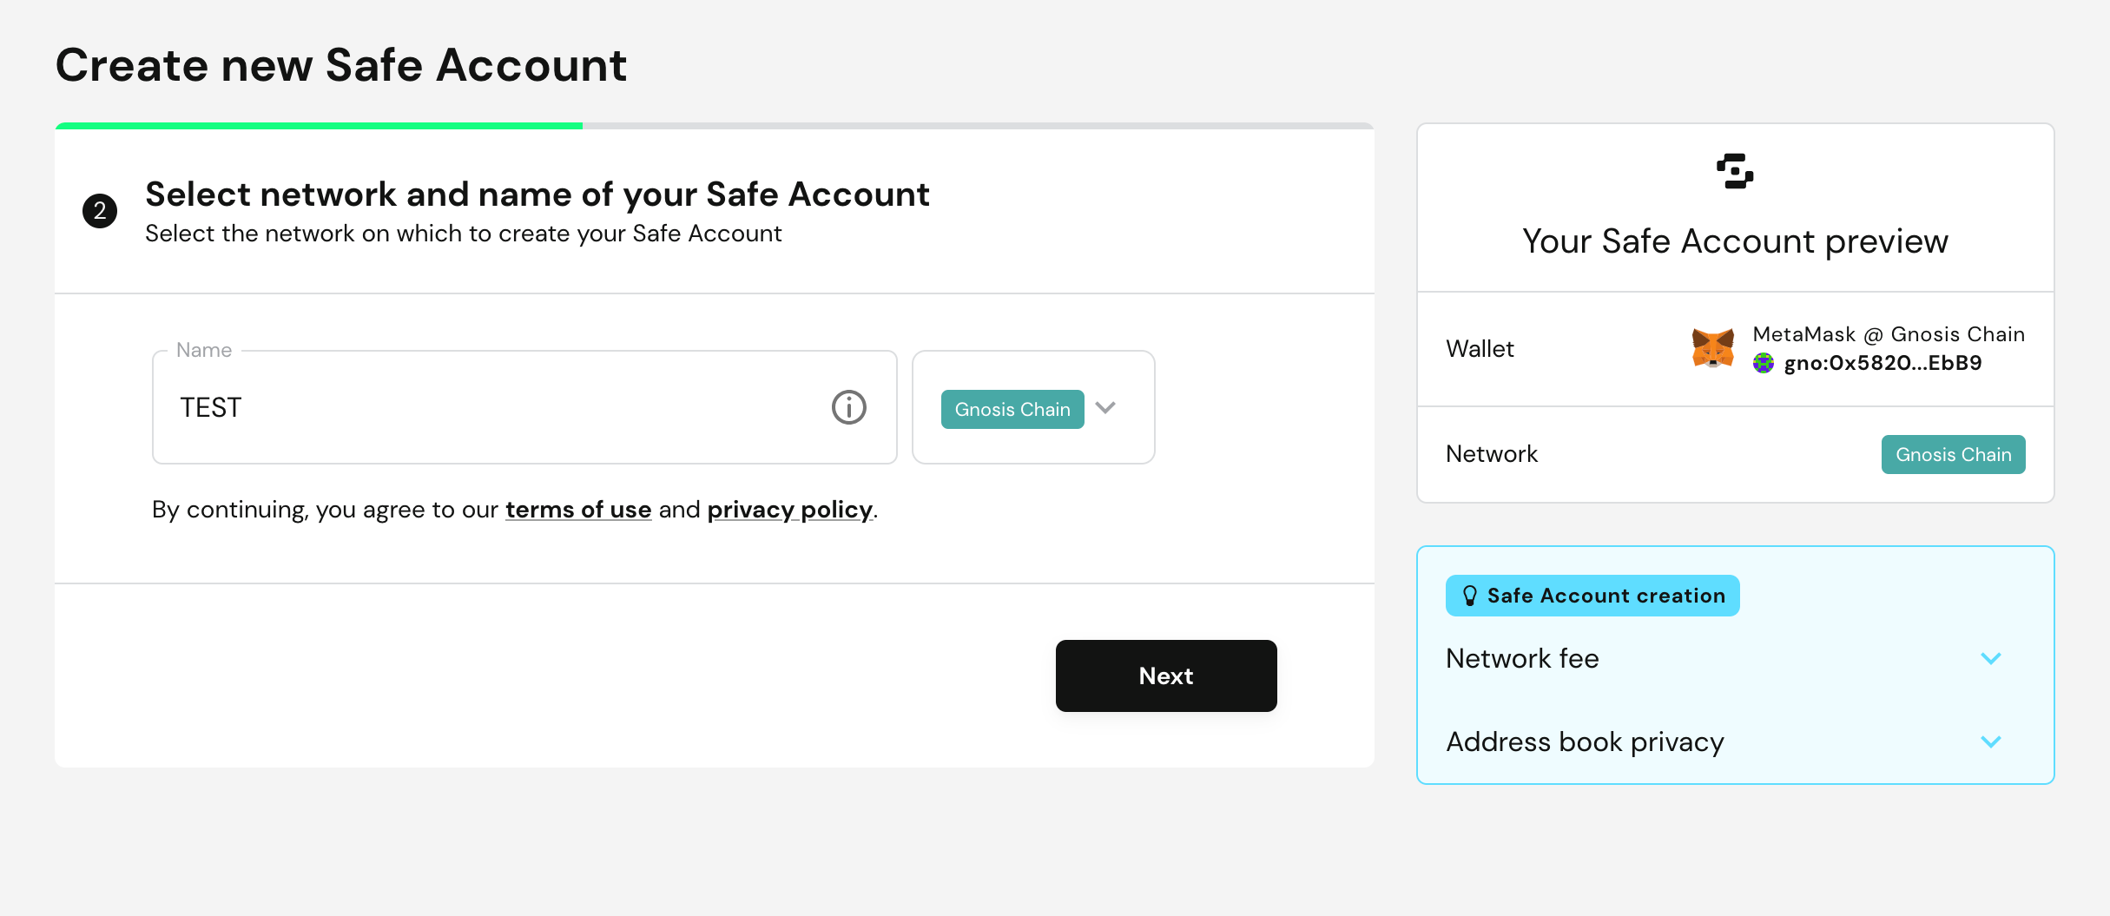Click the Safe Account creation tip label
The width and height of the screenshot is (2110, 916).
[1606, 596]
